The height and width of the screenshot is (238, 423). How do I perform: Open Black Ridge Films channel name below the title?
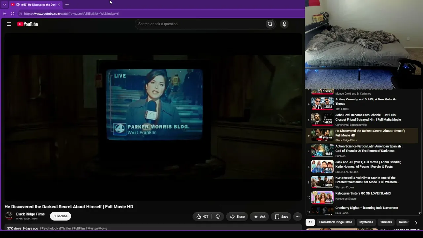pos(30,214)
